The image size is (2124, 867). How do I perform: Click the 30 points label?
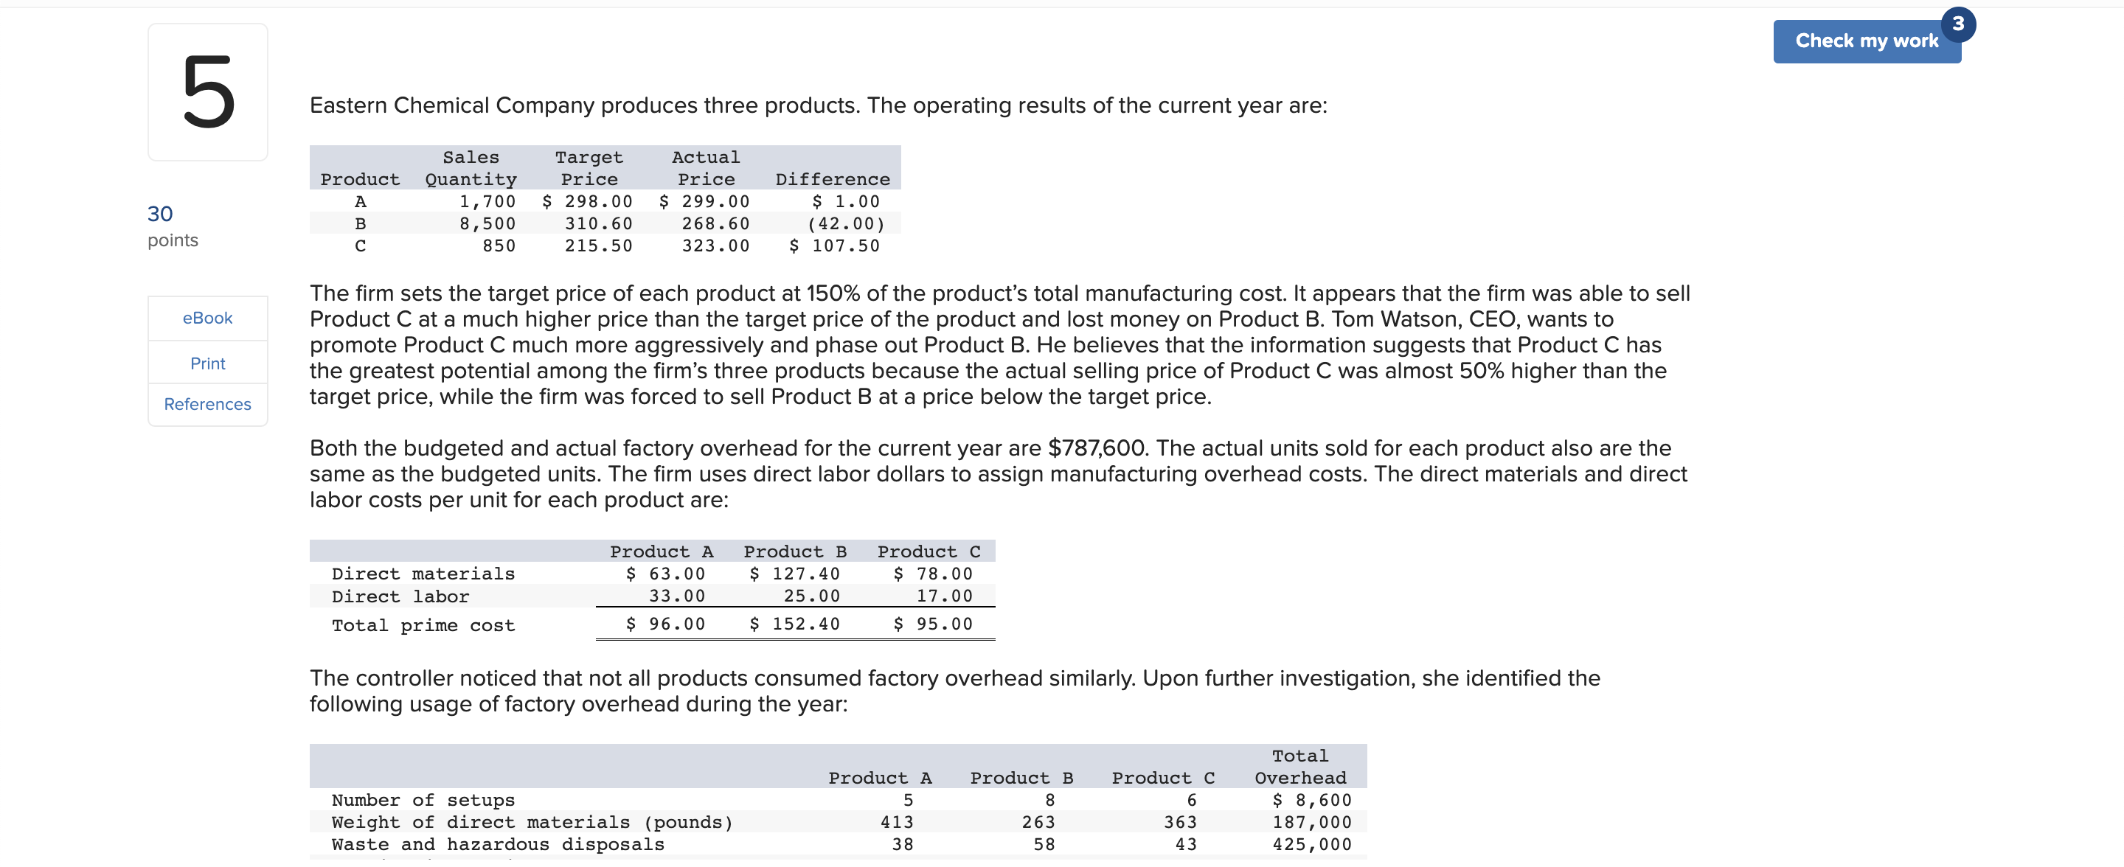pyautogui.click(x=173, y=226)
